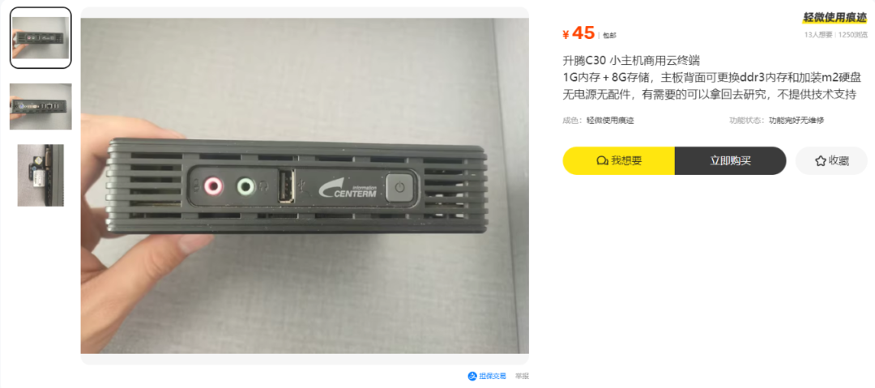Select the first thumbnail showing the front panel
Screen dimensions: 875x388
tap(41, 38)
